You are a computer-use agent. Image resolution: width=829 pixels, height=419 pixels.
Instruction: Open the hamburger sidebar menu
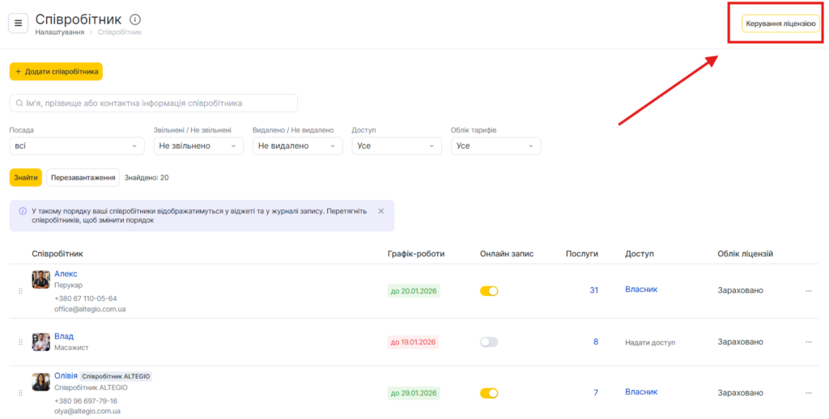tap(19, 23)
